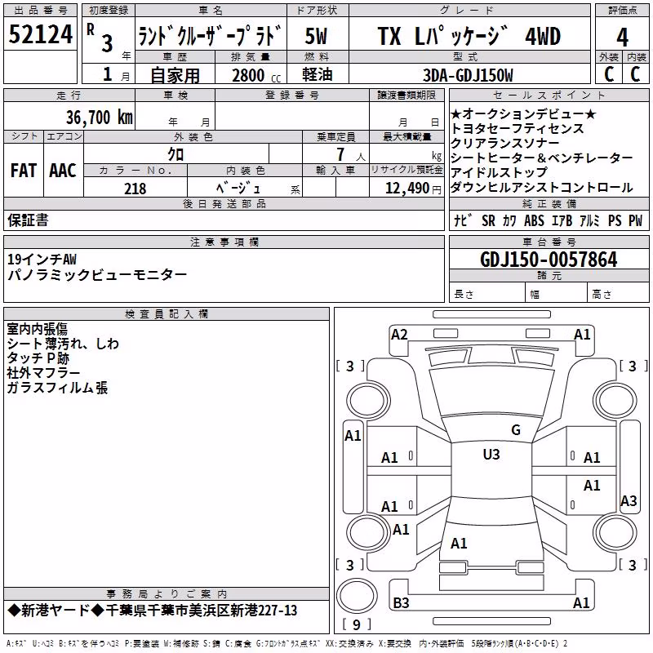The height and width of the screenshot is (653, 653).
Task: Click the B3 mark on the diagram
Action: 401,602
